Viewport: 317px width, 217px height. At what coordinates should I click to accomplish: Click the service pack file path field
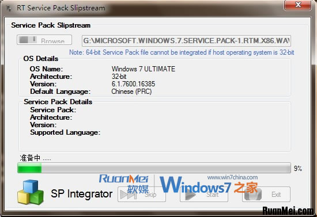click(x=186, y=41)
